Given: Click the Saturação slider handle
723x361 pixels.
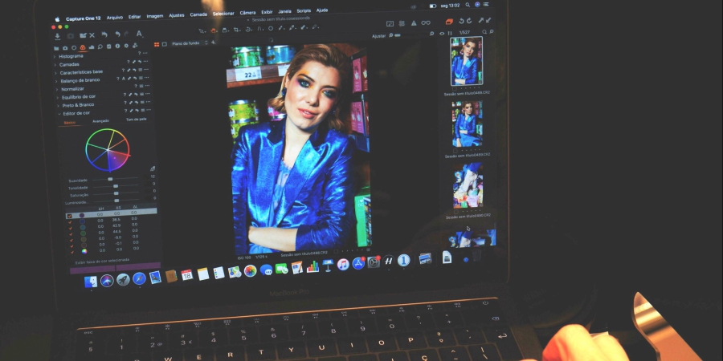Looking at the screenshot, I should coord(116,194).
